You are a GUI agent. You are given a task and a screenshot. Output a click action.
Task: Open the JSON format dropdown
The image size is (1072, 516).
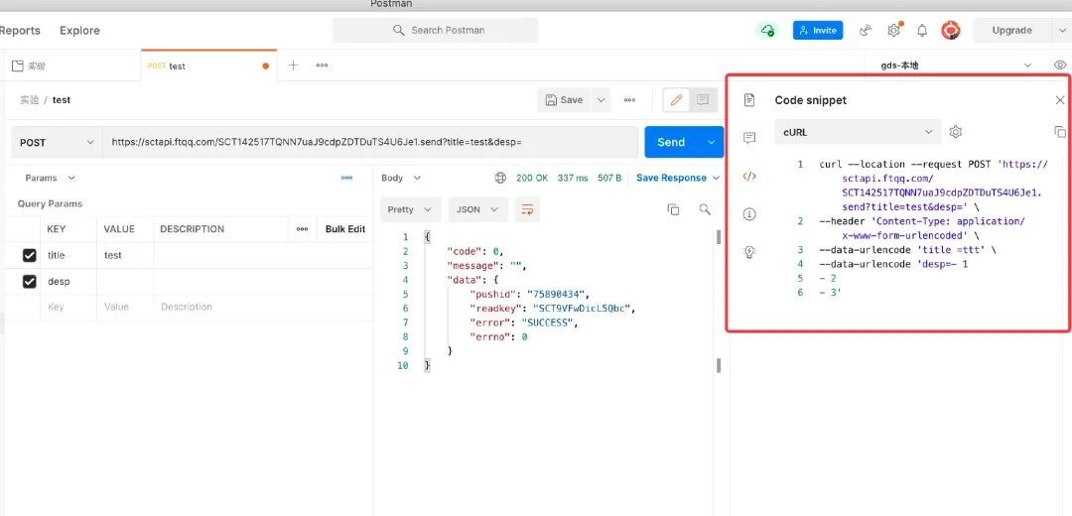click(x=477, y=209)
